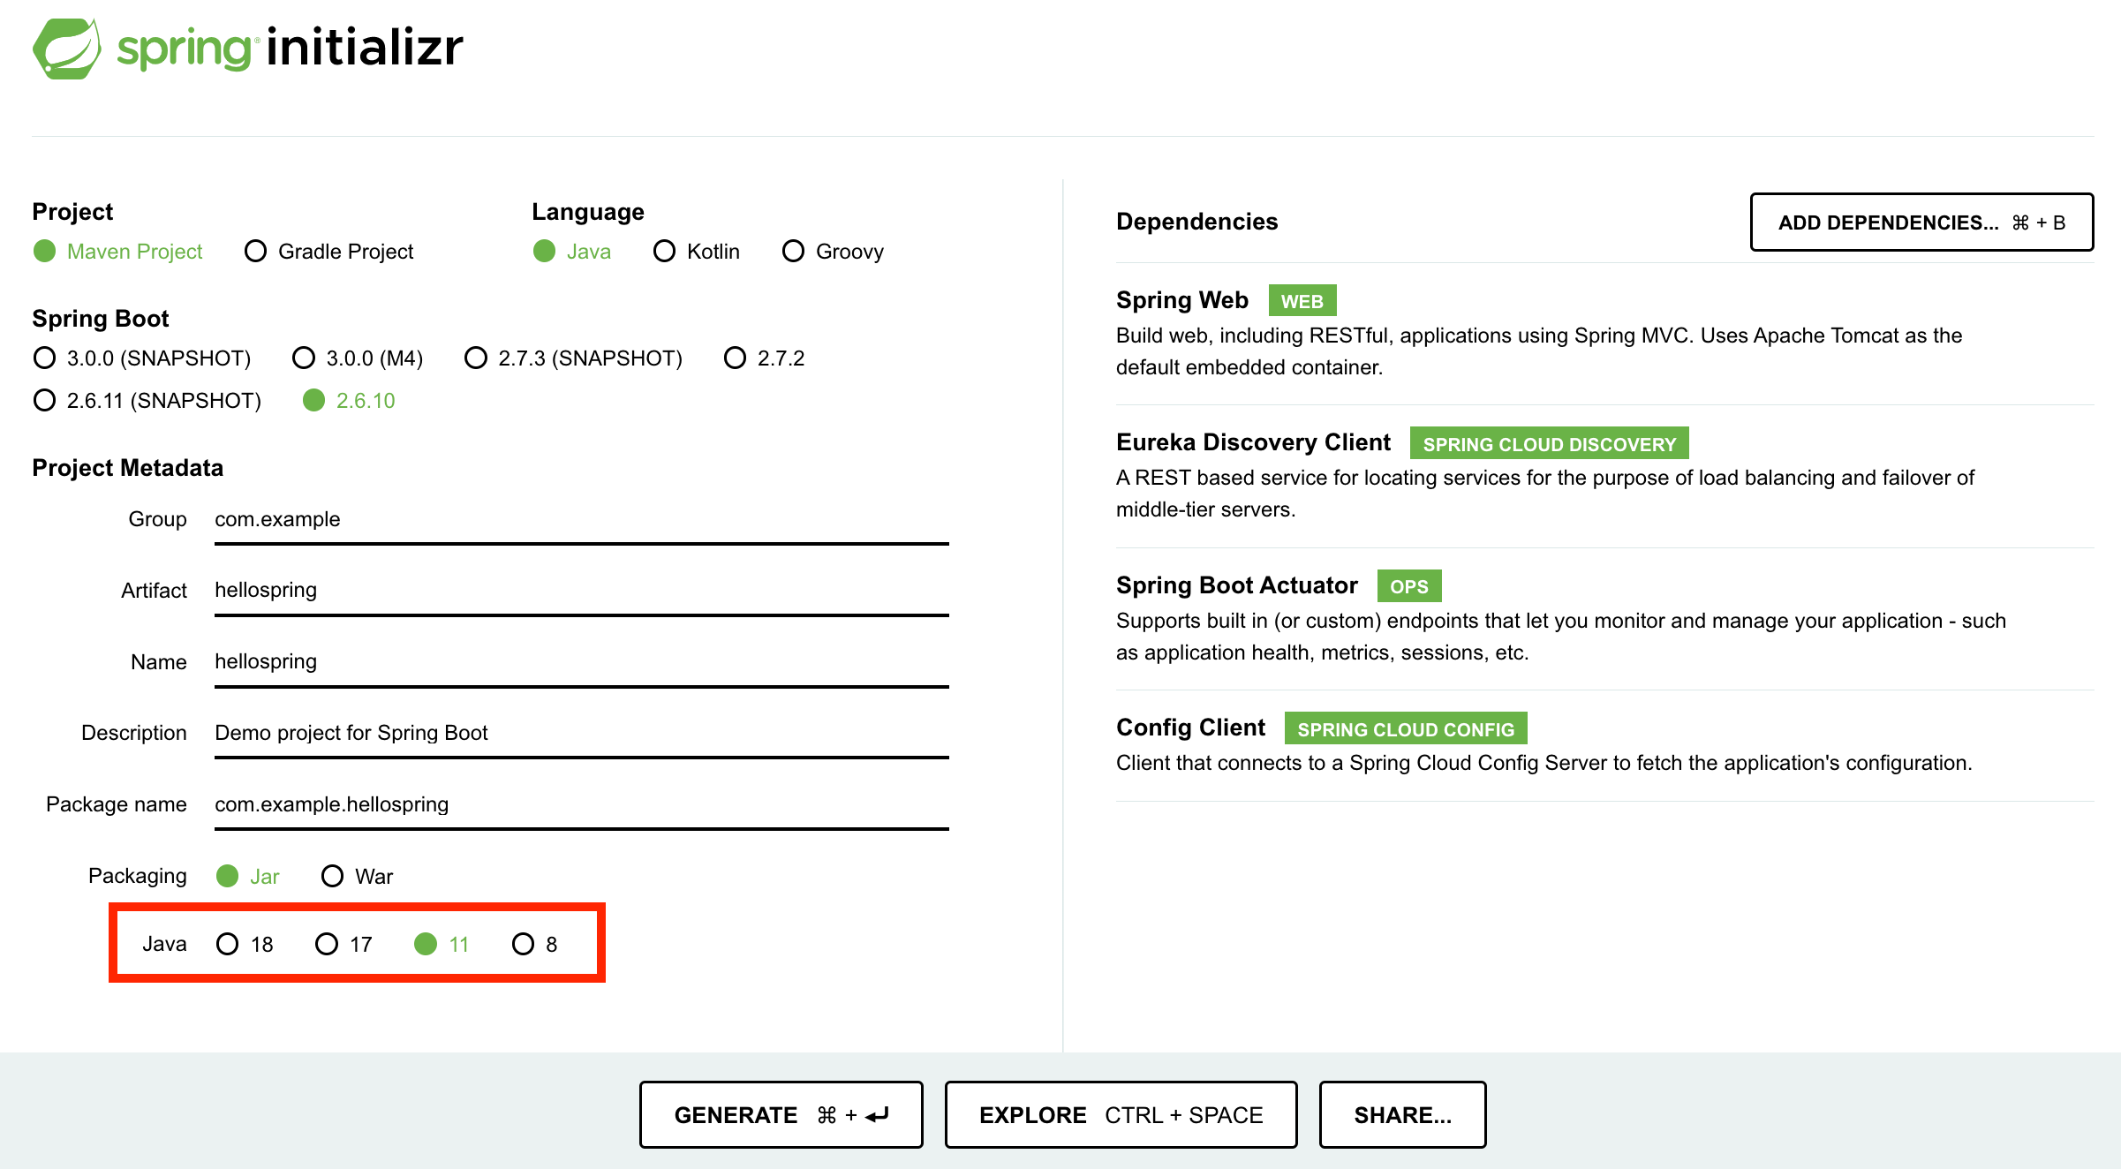This screenshot has height=1169, width=2121.
Task: Select War packaging option
Action: click(327, 875)
